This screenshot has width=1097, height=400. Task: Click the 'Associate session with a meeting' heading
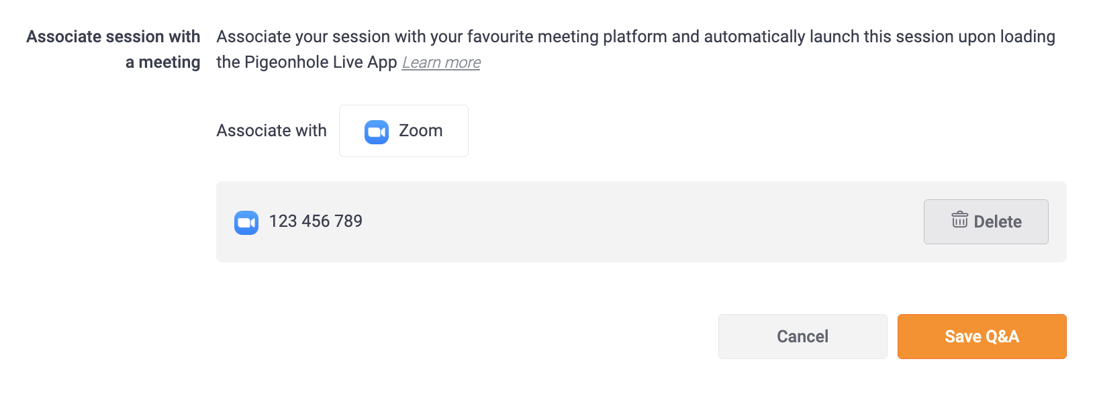point(113,49)
